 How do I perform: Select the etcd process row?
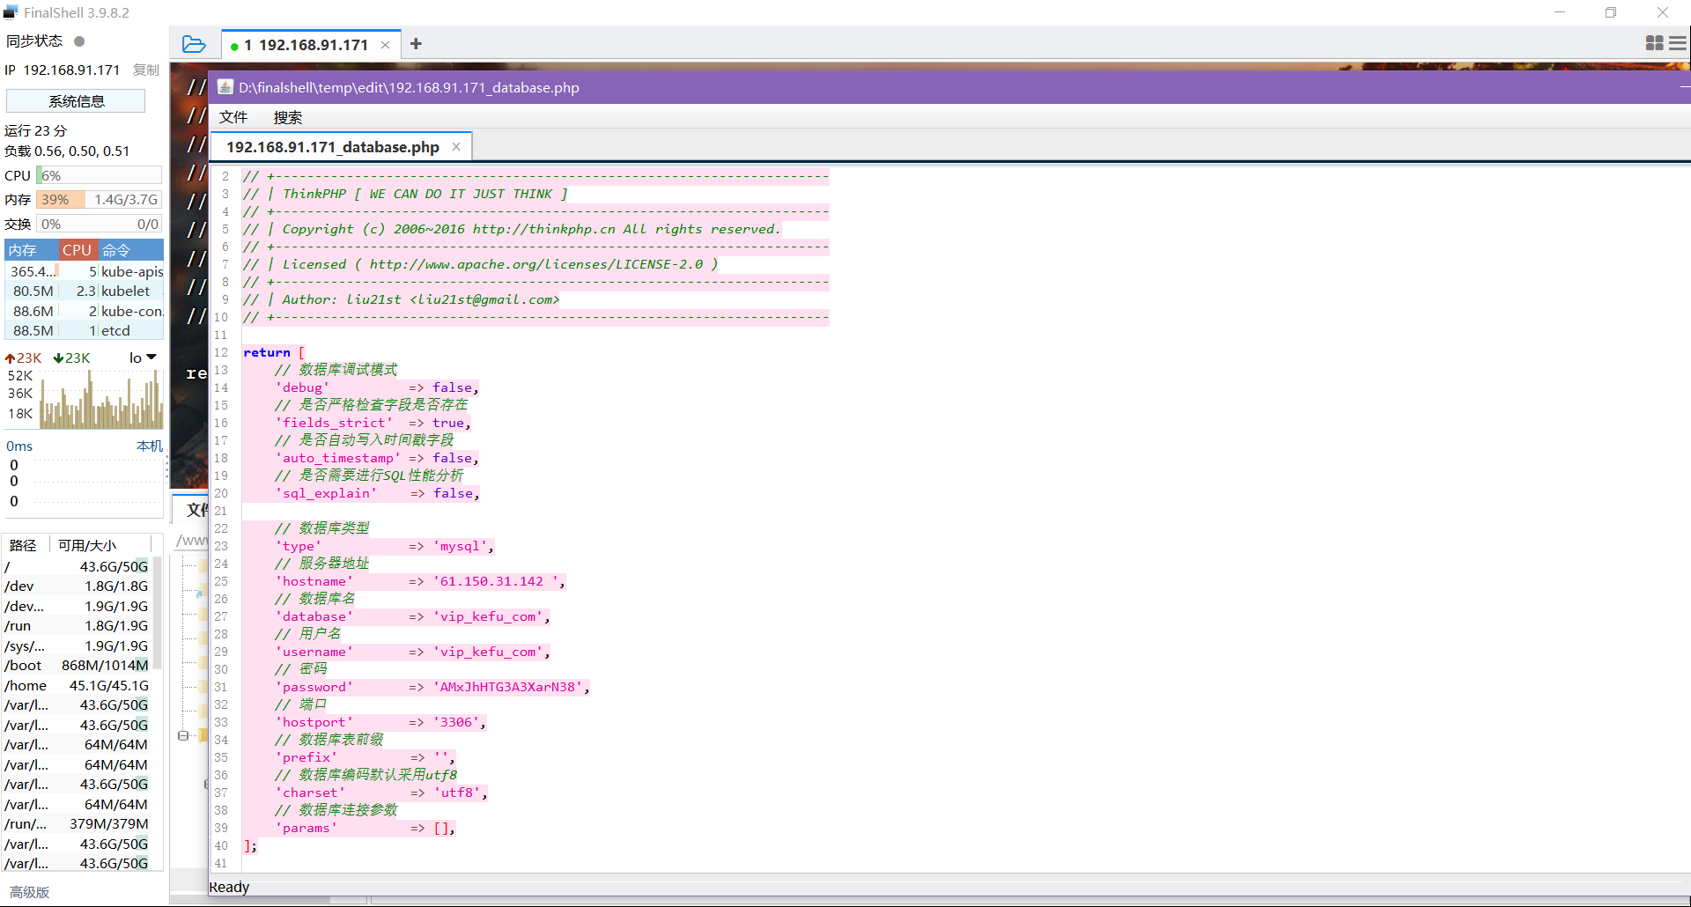click(85, 330)
